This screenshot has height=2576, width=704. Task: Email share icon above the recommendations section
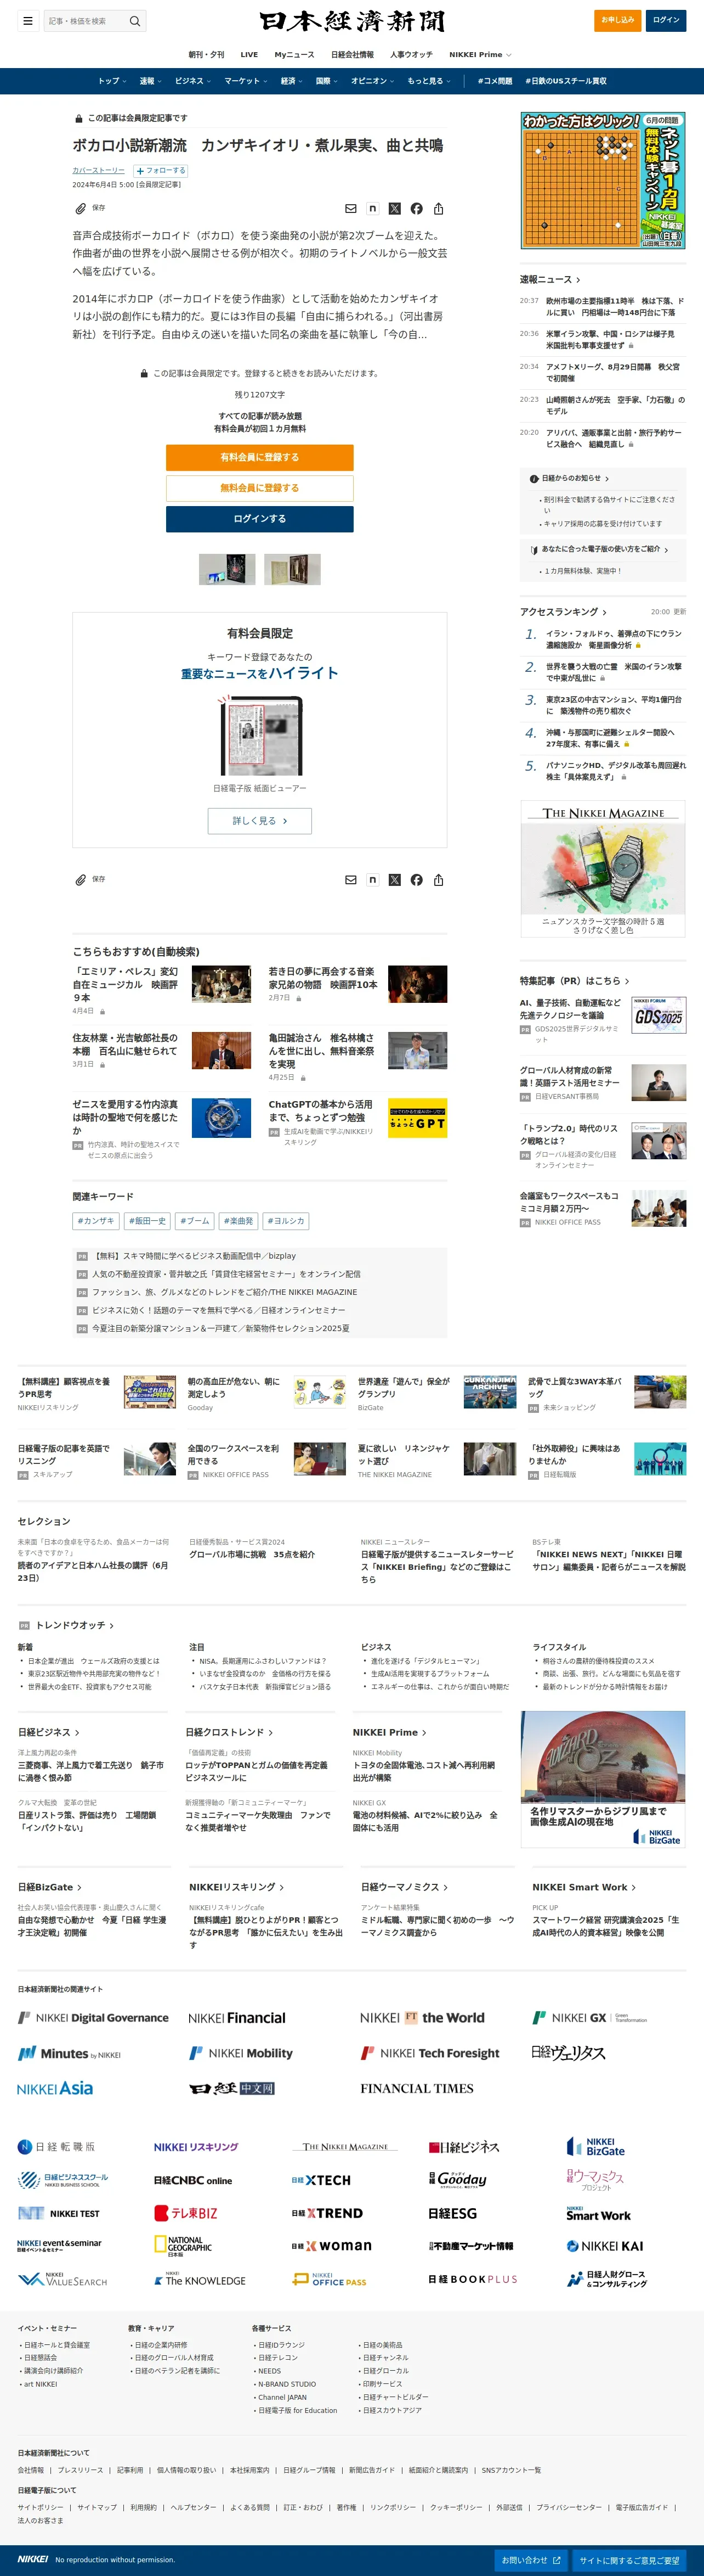point(350,880)
